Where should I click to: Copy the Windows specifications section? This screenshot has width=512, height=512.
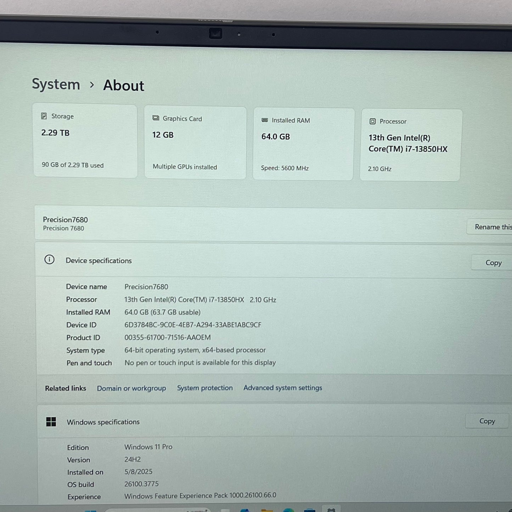tap(487, 421)
